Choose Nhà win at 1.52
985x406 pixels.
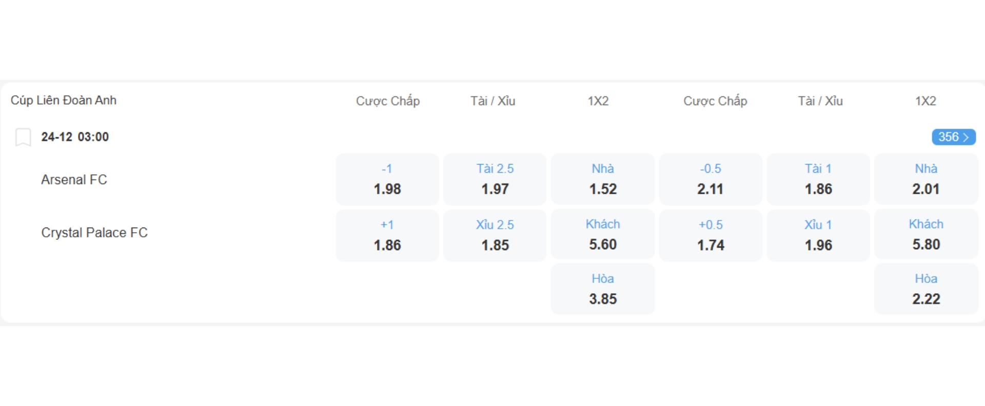tap(603, 179)
